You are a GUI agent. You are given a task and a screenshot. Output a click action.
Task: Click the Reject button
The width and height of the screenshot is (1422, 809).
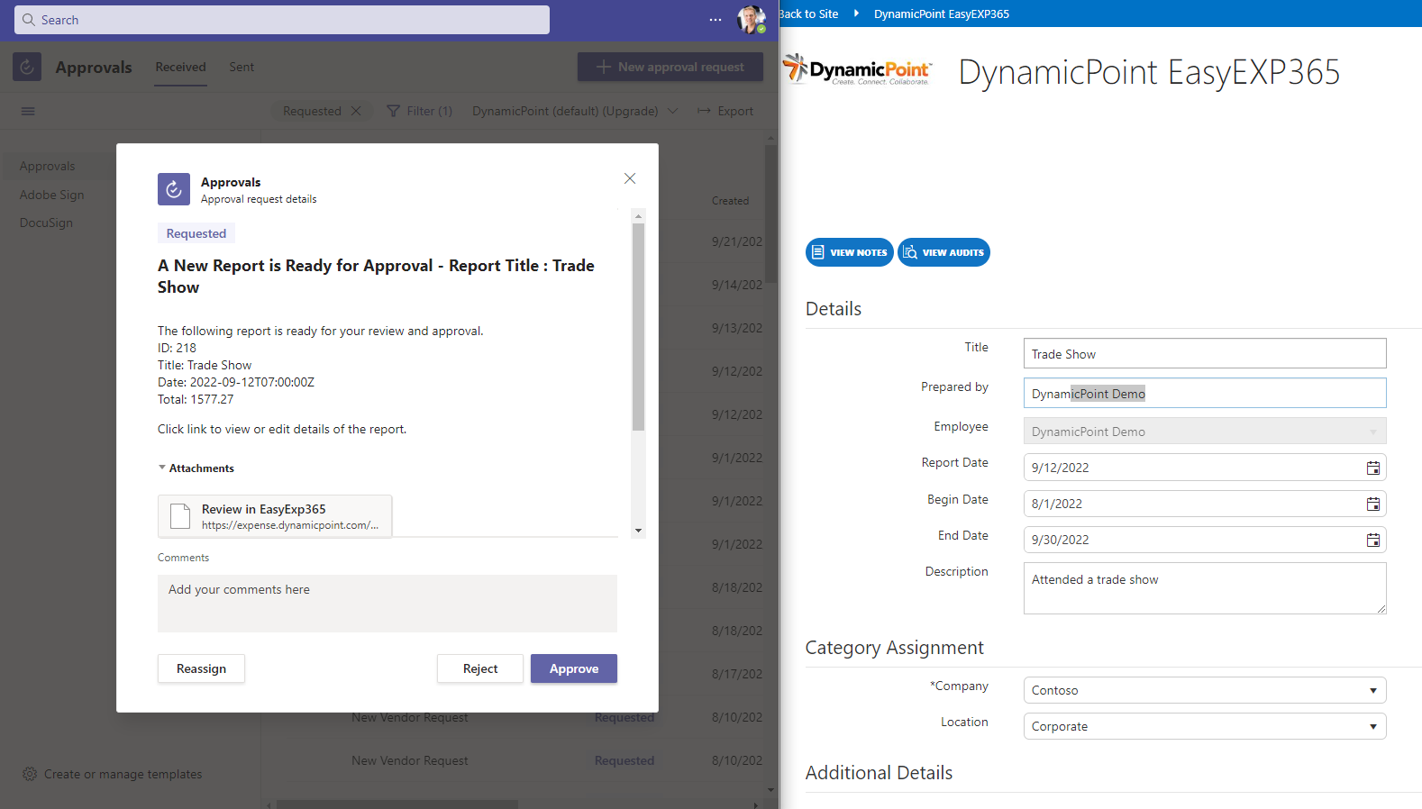coord(480,668)
